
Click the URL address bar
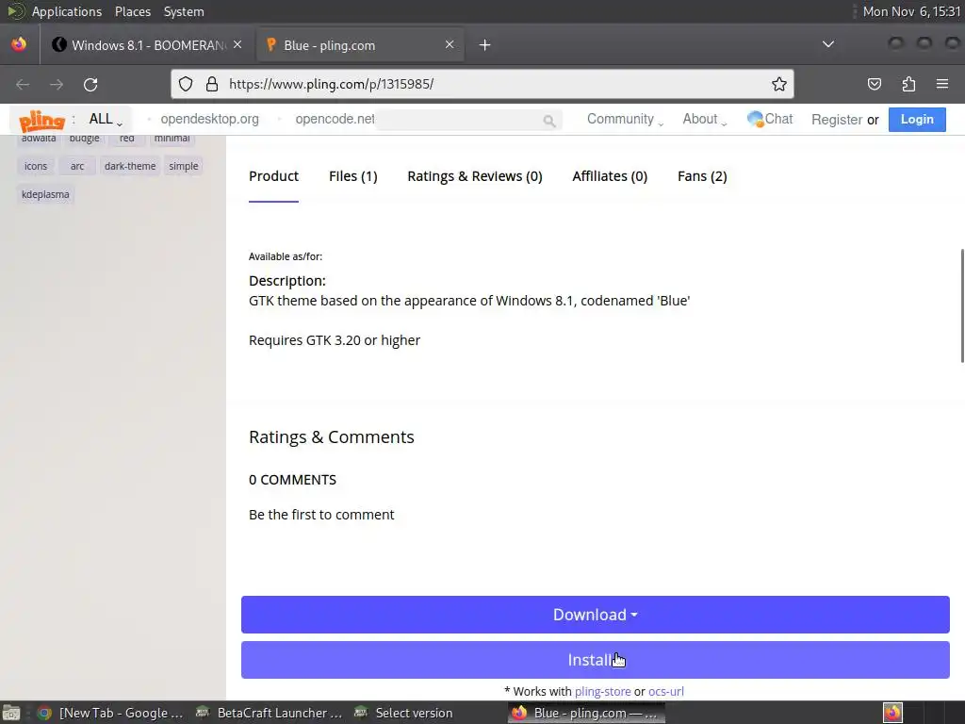click(483, 84)
